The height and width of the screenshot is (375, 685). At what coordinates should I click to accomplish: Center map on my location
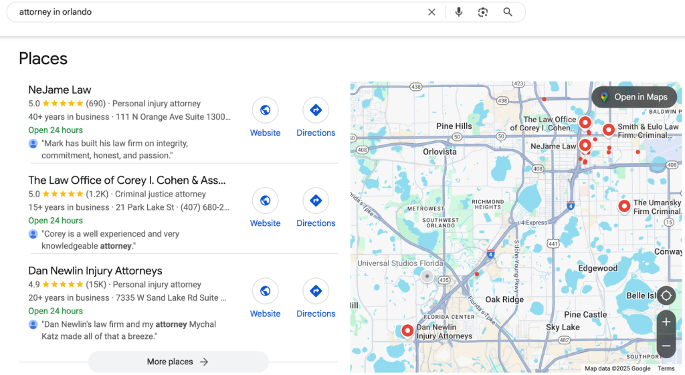pos(666,295)
